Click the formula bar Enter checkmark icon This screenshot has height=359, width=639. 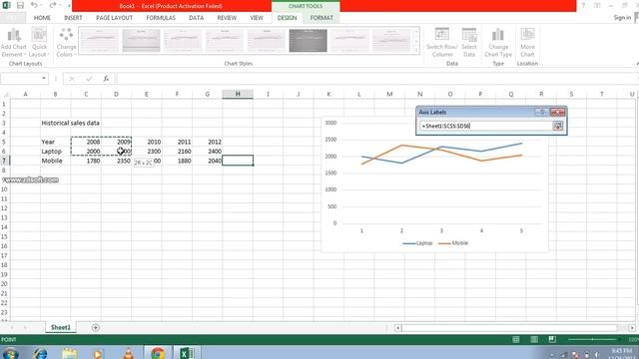89,79
